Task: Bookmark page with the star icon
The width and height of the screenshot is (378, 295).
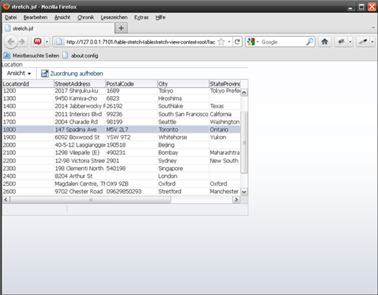Action: (x=221, y=42)
